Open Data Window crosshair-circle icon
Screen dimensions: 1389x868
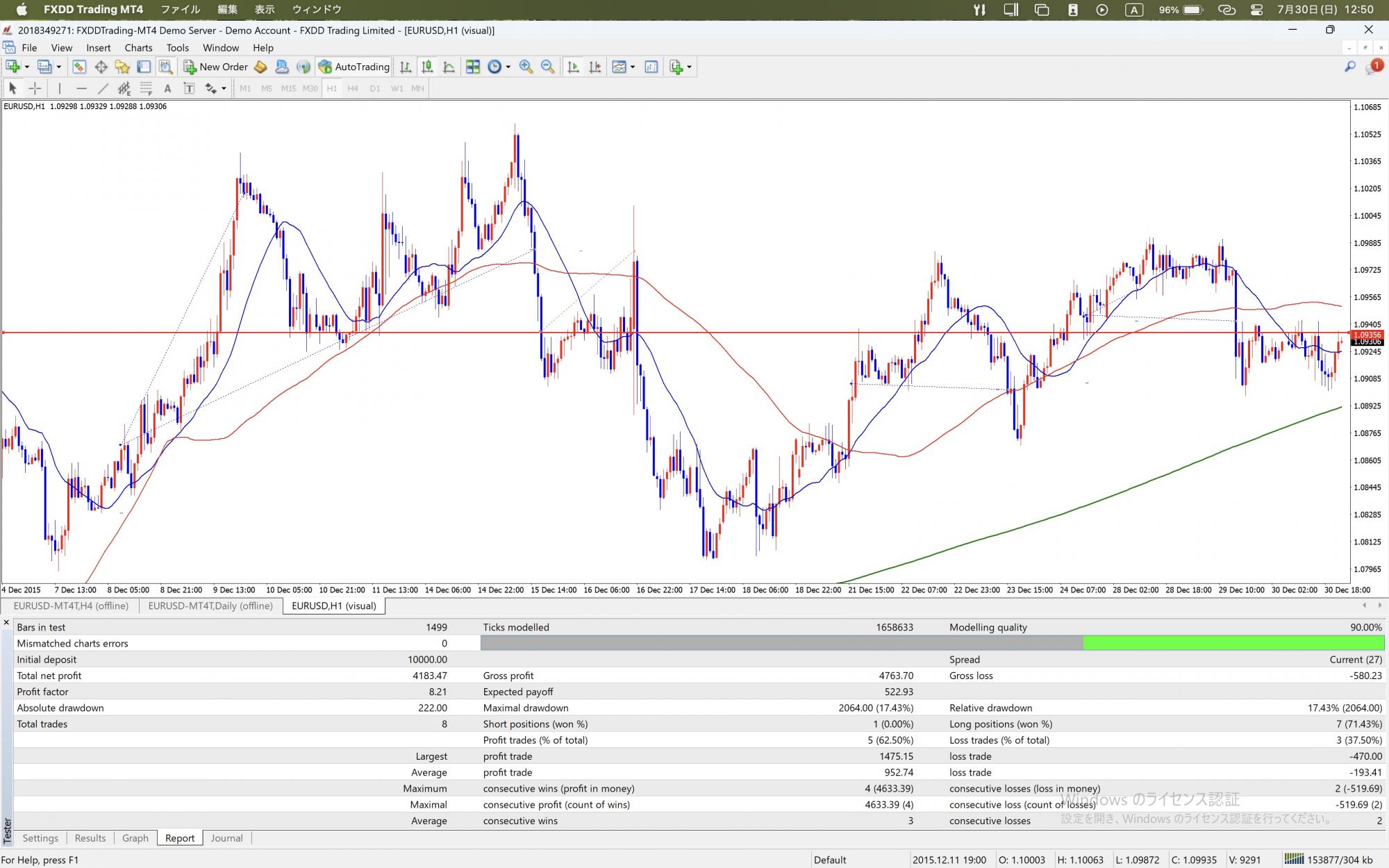101,67
